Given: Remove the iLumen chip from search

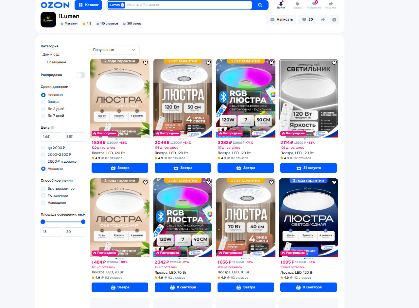Looking at the screenshot, I should [122, 5].
